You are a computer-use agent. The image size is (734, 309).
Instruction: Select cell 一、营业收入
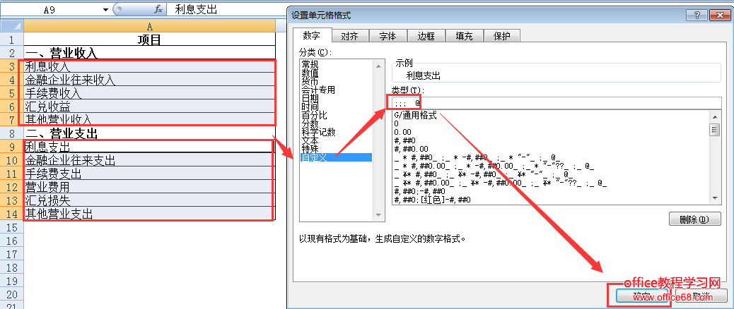point(149,53)
